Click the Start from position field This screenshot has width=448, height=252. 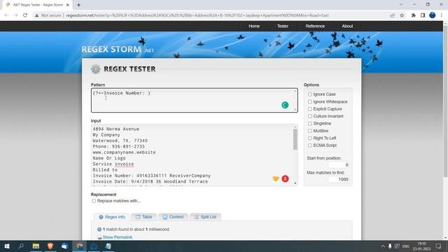coord(339,165)
